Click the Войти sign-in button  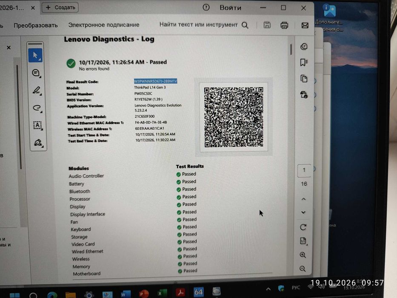230,8
